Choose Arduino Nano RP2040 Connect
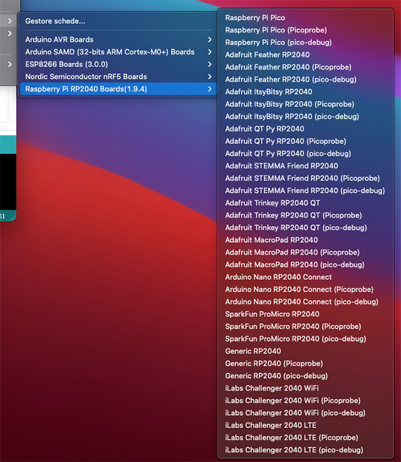The image size is (401, 462). coord(278,277)
